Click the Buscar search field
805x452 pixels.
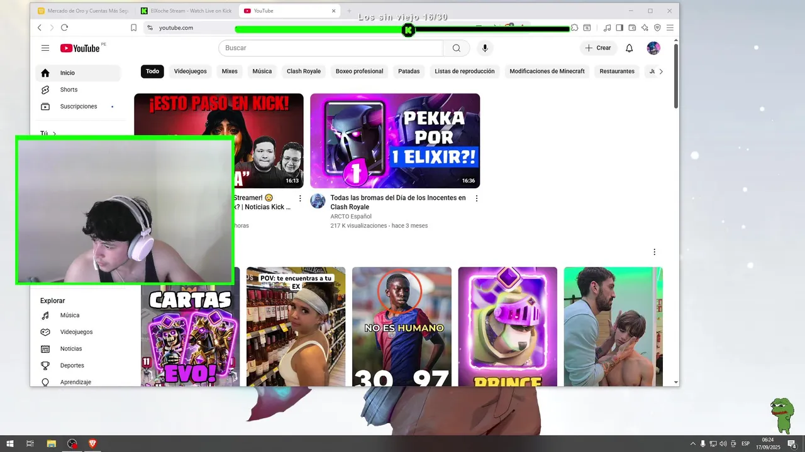331,48
